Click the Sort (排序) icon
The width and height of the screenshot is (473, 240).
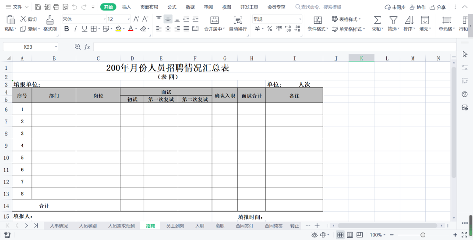[x=409, y=20]
